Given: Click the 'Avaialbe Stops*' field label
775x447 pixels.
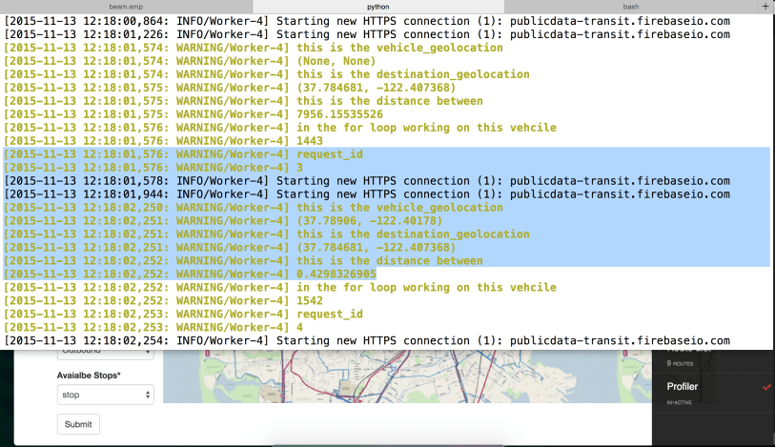Looking at the screenshot, I should pyautogui.click(x=89, y=376).
